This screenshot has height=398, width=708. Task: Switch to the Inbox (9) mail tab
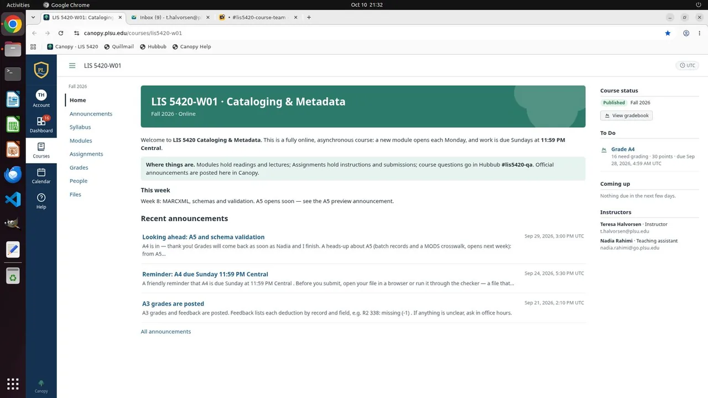click(x=171, y=17)
